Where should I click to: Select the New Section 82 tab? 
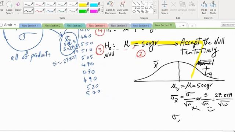pyautogui.click(x=164, y=25)
